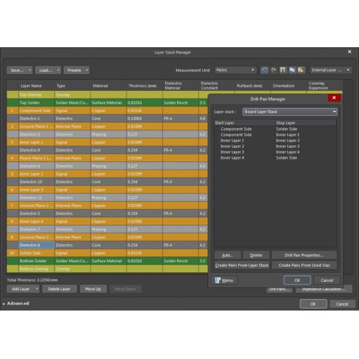Close the Drill-Pair Manager with red X
The height and width of the screenshot is (359, 359).
click(x=334, y=98)
